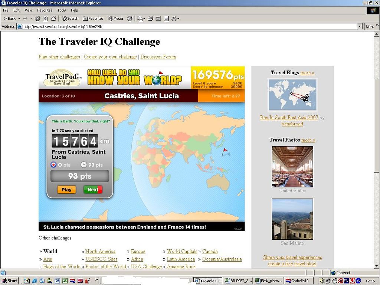Click the Mail icon in toolbar

pyautogui.click(x=140, y=19)
